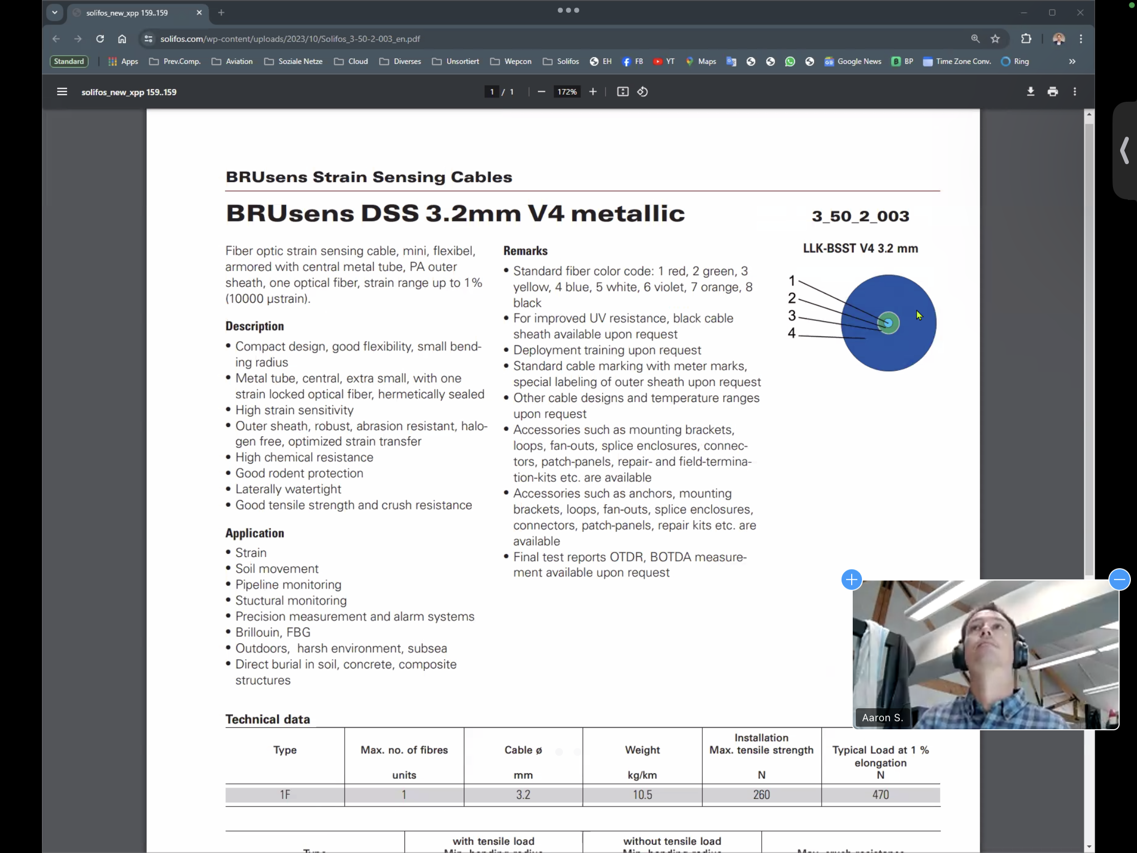Open the YT YouTube bookmark

664,62
